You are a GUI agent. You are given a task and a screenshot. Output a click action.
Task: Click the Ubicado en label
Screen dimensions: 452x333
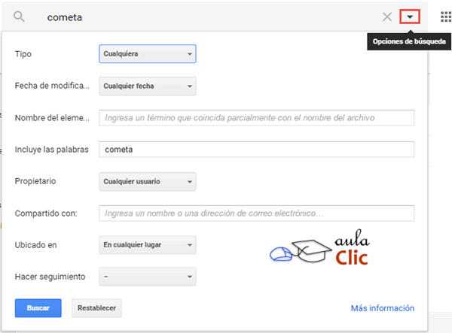pyautogui.click(x=35, y=245)
